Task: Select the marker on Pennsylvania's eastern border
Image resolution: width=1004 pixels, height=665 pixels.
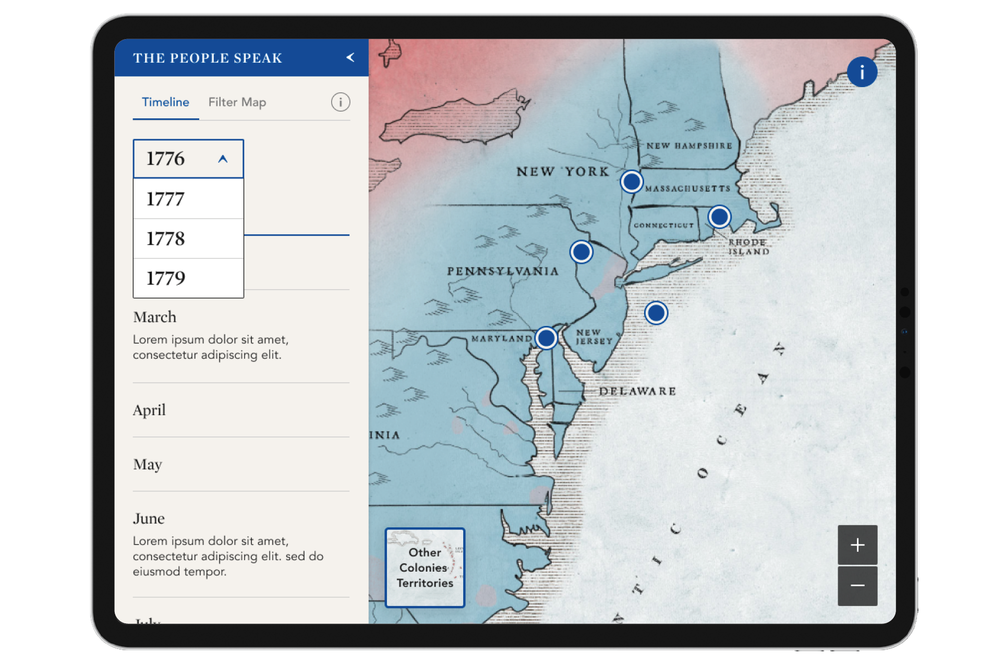Action: pyautogui.click(x=581, y=252)
